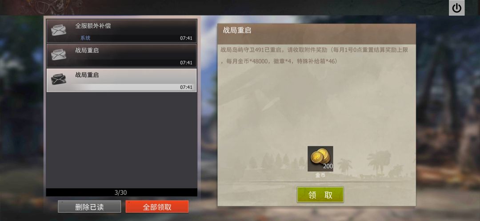Click the empty dark area of the mail list
Viewport: 480px width, 221px height.
tap(121, 140)
